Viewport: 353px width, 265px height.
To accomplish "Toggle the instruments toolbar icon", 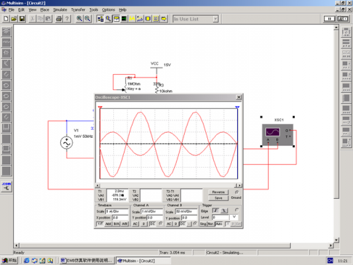I will click(117, 19).
